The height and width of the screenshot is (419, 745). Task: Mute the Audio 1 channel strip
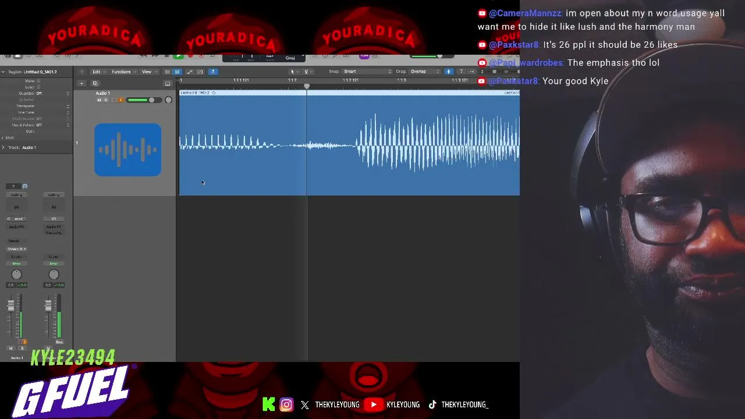[10, 348]
